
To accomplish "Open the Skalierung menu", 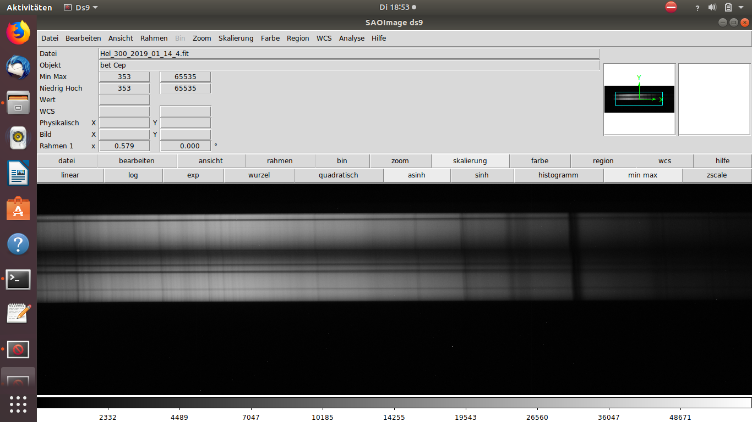I will (236, 38).
